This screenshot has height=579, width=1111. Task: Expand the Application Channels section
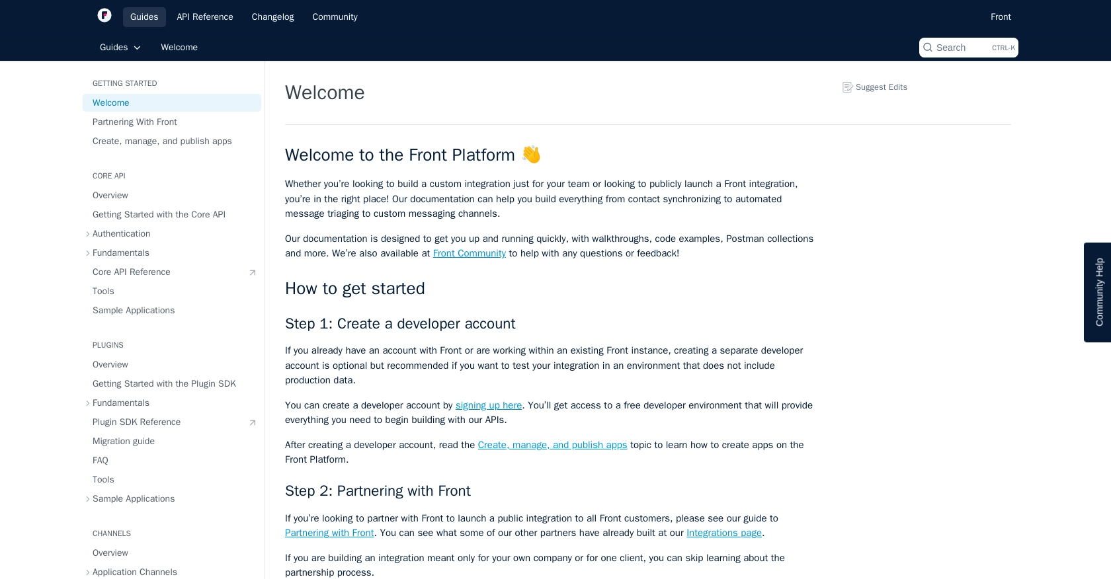point(88,572)
